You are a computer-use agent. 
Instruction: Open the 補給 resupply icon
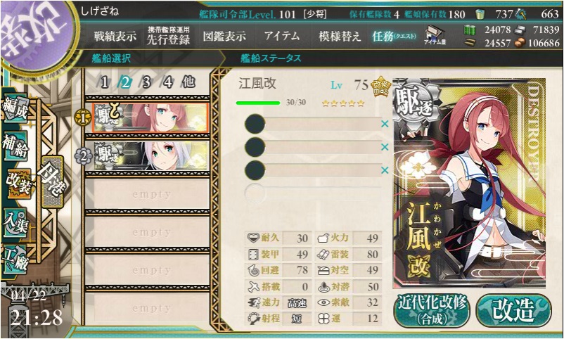15,148
